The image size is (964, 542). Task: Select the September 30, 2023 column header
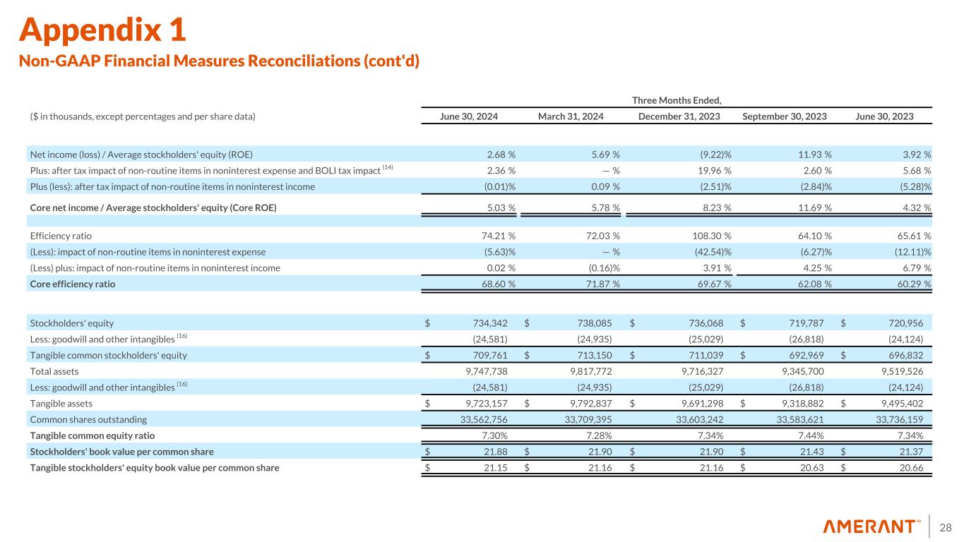pyautogui.click(x=785, y=116)
